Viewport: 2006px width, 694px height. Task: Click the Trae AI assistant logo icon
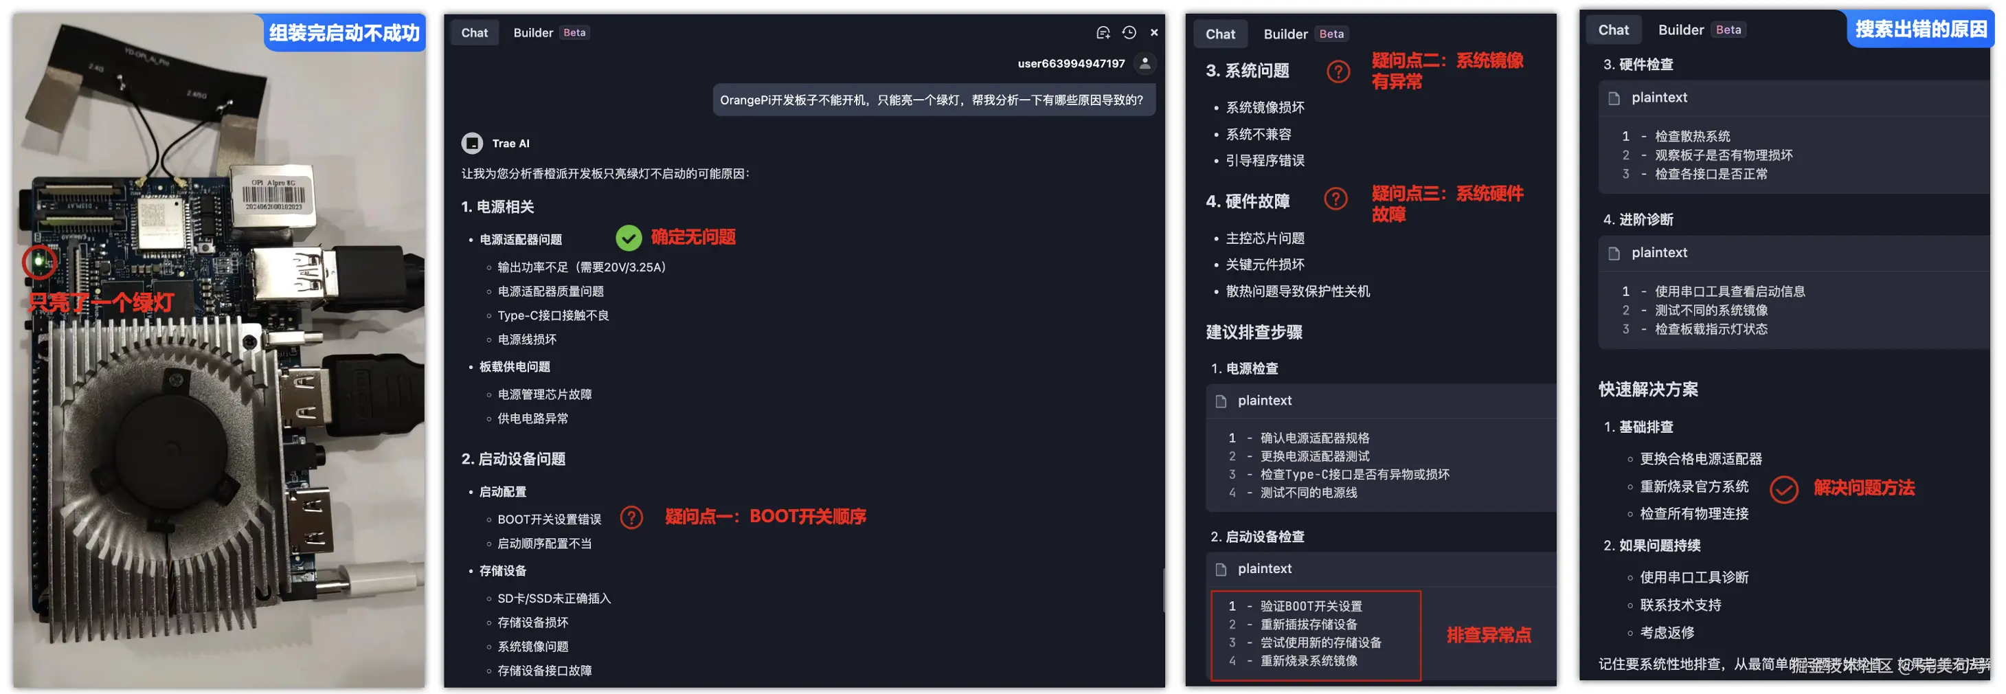[472, 144]
